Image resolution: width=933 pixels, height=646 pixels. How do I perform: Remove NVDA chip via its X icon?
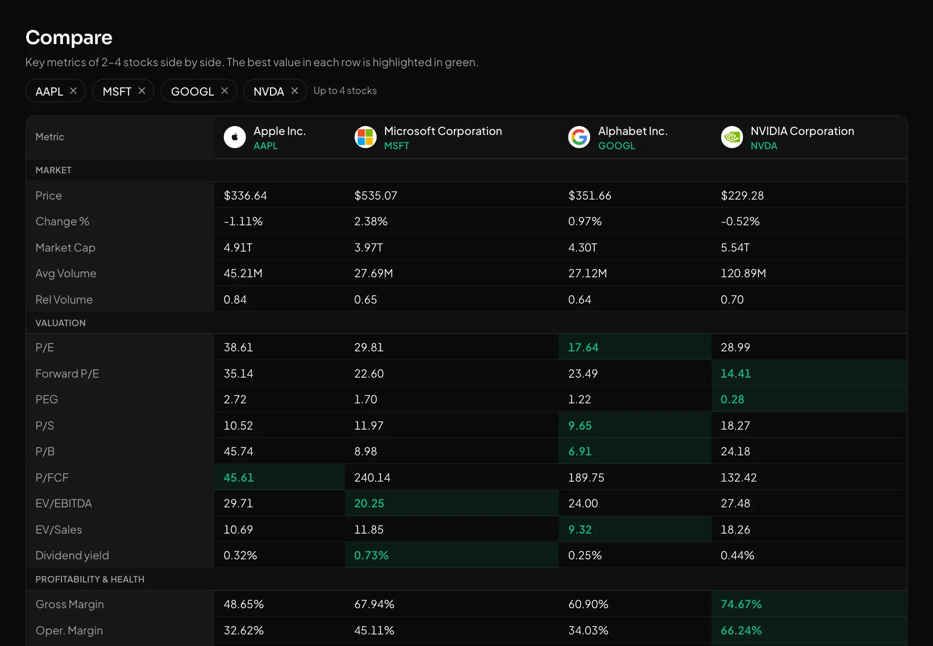pos(295,91)
